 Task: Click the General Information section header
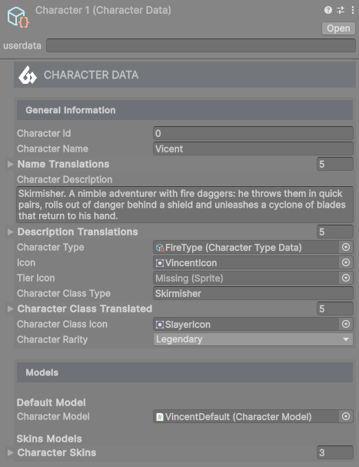tap(184, 110)
